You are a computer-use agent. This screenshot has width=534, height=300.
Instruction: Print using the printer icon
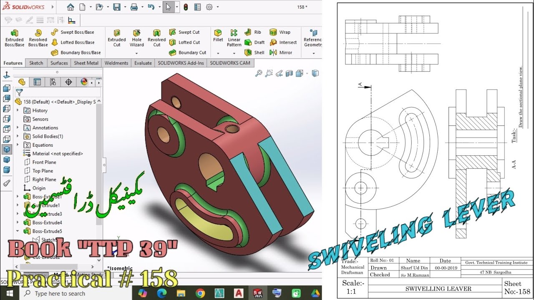(x=134, y=7)
